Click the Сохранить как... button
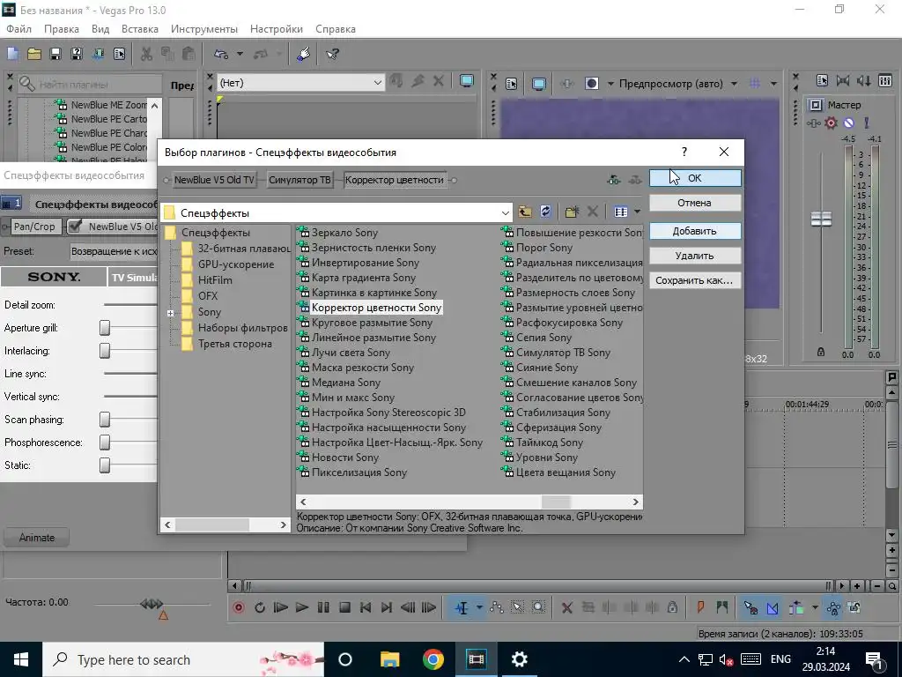 (695, 280)
